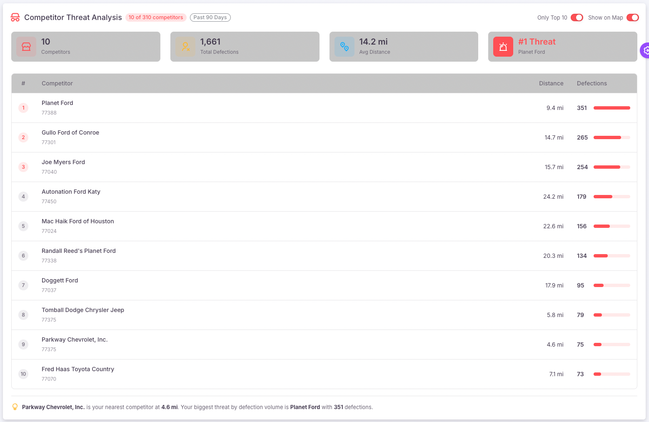Open the purple settings gear on the right edge
649x422 pixels.
[x=646, y=50]
